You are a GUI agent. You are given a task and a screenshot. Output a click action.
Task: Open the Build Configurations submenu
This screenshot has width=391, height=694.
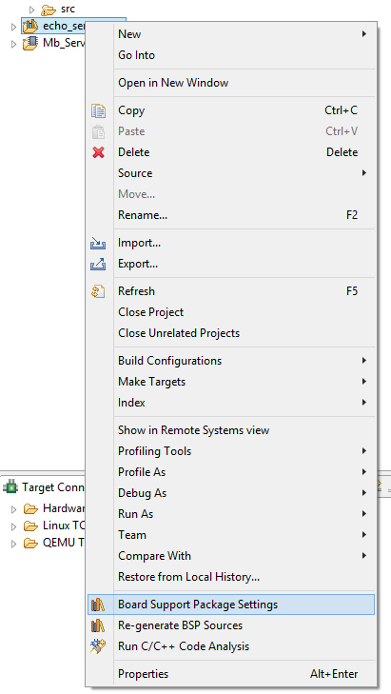click(231, 361)
